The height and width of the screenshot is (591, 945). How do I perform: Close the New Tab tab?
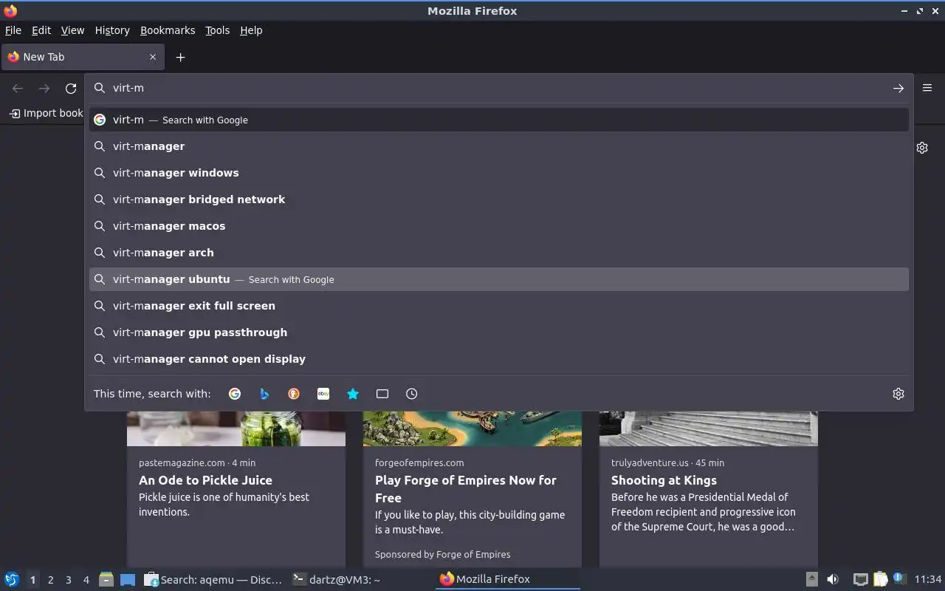coord(153,57)
